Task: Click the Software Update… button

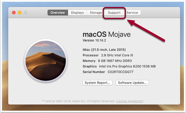Action: 132,83
